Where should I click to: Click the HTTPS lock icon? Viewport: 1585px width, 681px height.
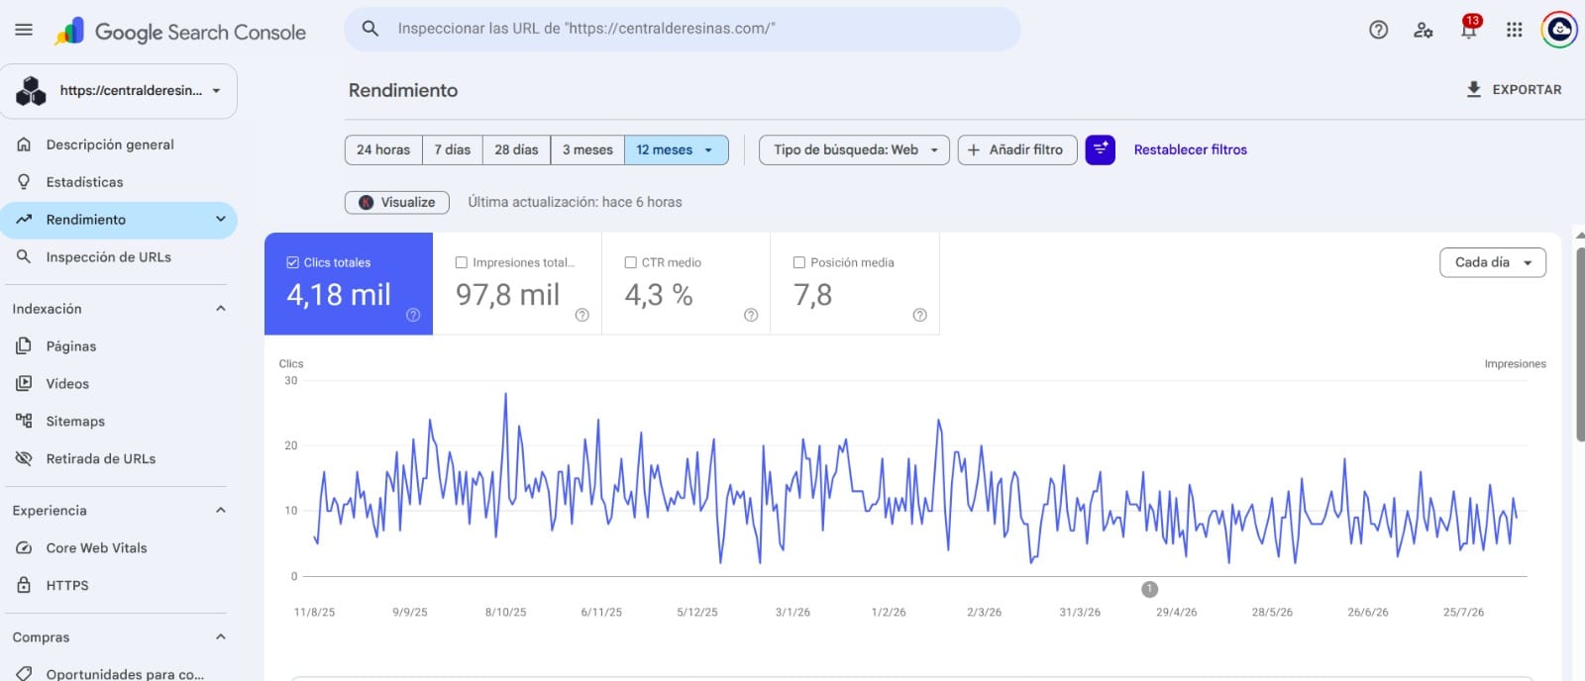24,585
